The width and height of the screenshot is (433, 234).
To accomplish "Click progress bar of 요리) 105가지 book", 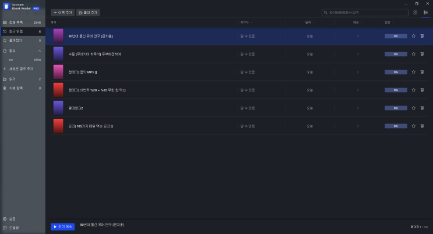I will pyautogui.click(x=396, y=126).
